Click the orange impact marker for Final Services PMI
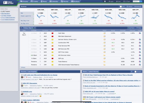The width and height of the screenshot is (144, 103). pos(52,46)
